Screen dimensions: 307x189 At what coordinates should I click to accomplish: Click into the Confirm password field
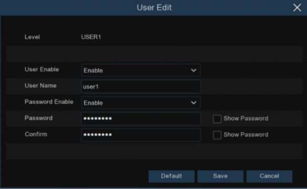[x=141, y=135]
